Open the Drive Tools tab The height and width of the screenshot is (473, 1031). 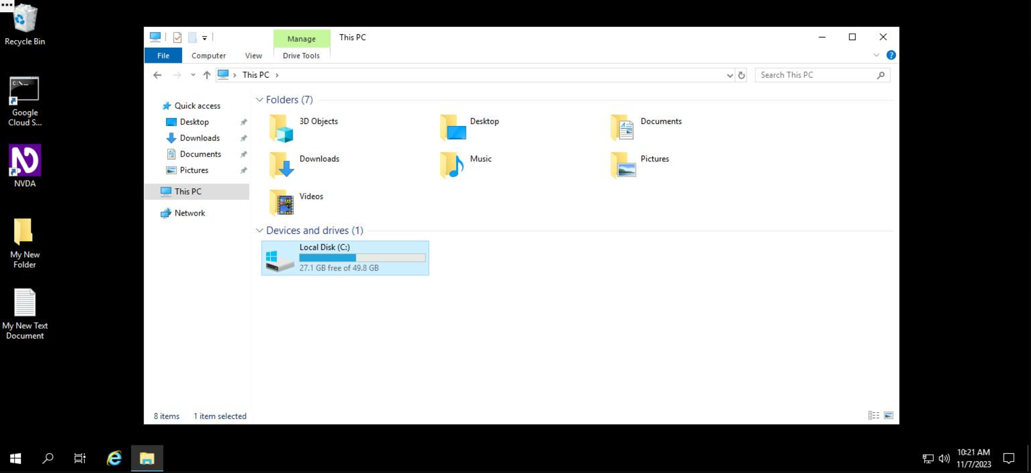click(x=301, y=55)
